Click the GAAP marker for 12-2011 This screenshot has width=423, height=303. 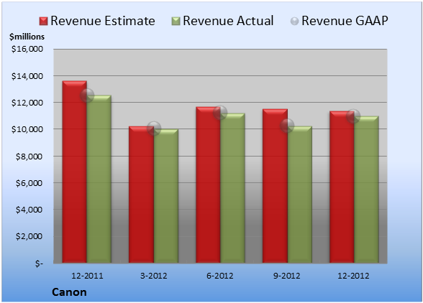click(x=87, y=95)
